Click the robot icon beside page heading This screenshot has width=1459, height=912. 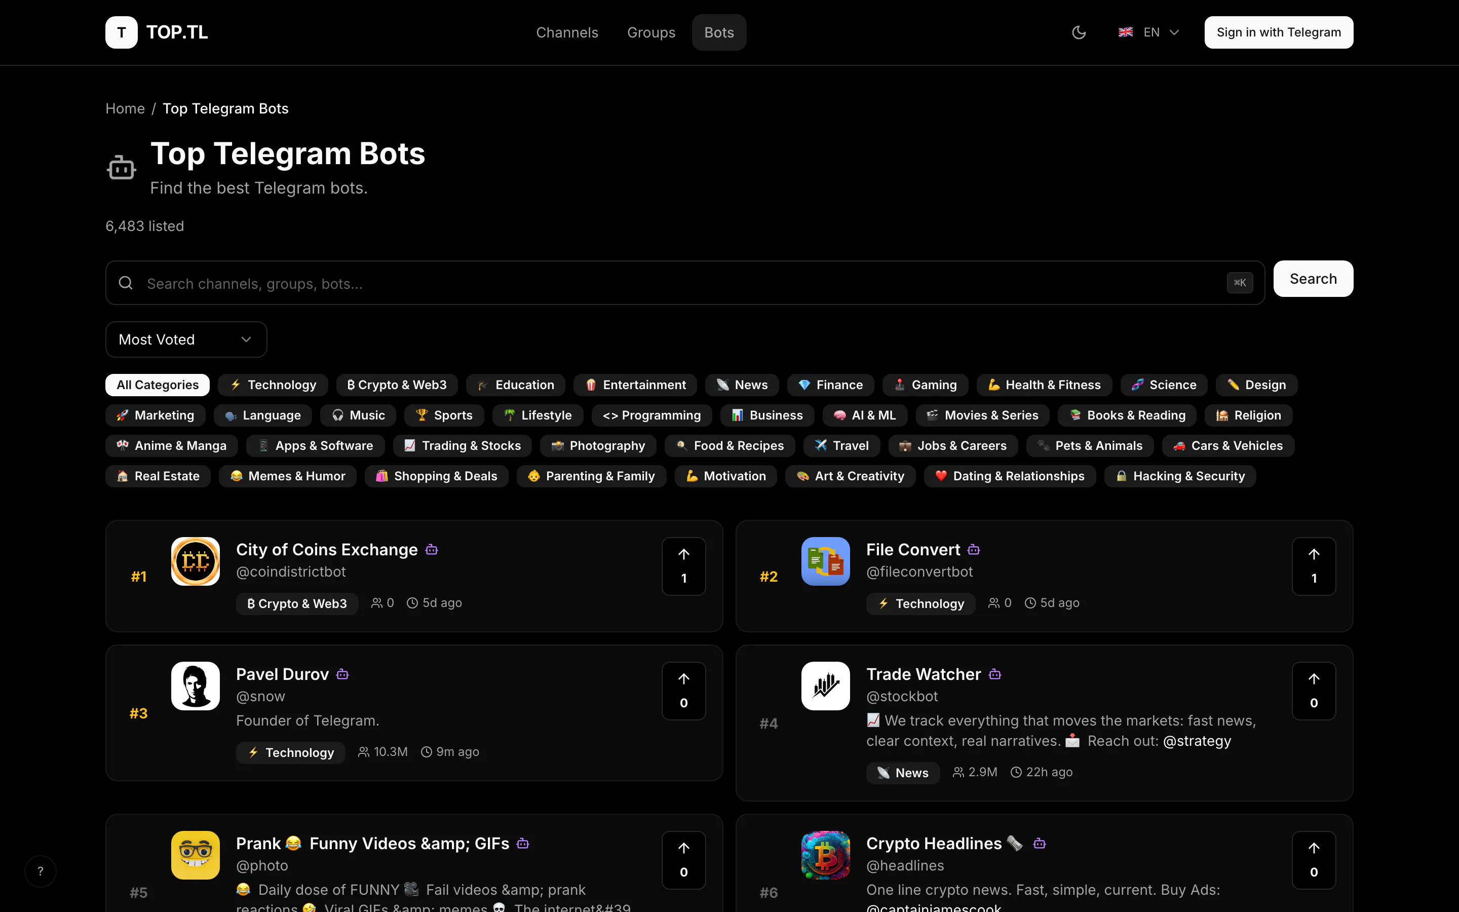click(121, 167)
